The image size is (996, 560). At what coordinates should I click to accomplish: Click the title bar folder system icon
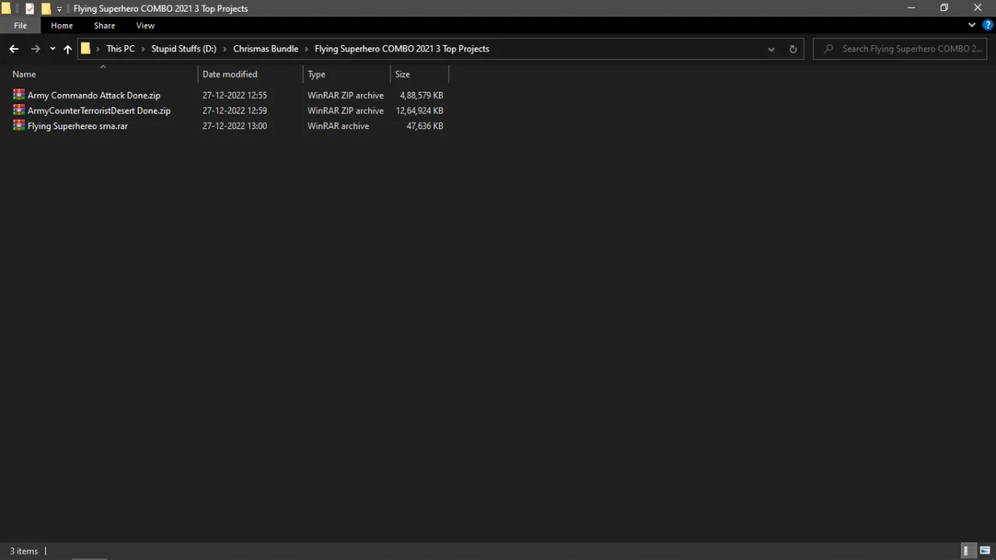click(x=6, y=9)
